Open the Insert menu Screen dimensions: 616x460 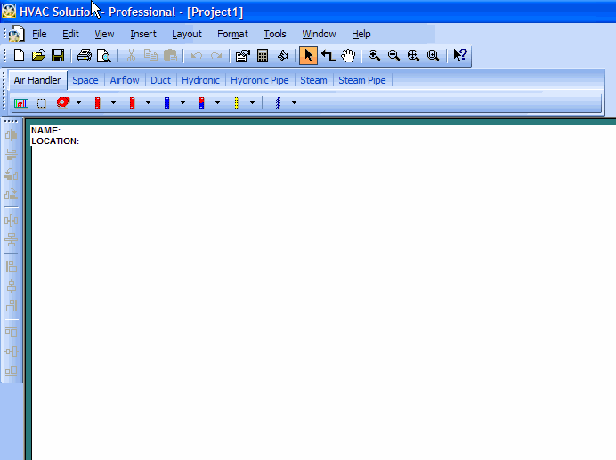[143, 34]
